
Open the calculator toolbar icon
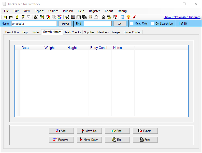[123, 17]
